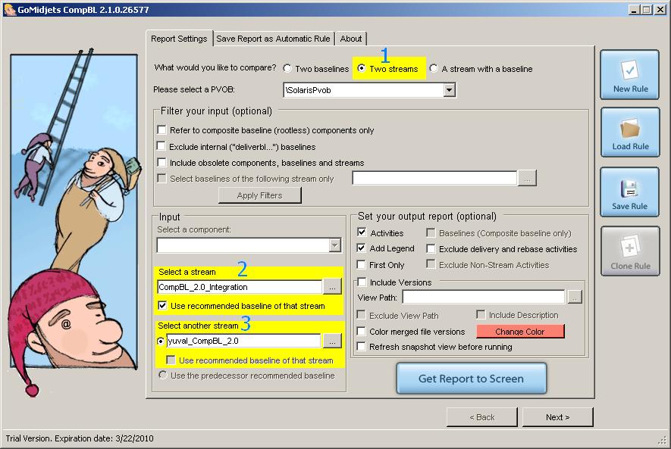Click browse button beside View Path field
This screenshot has height=449, width=671.
[x=575, y=297]
